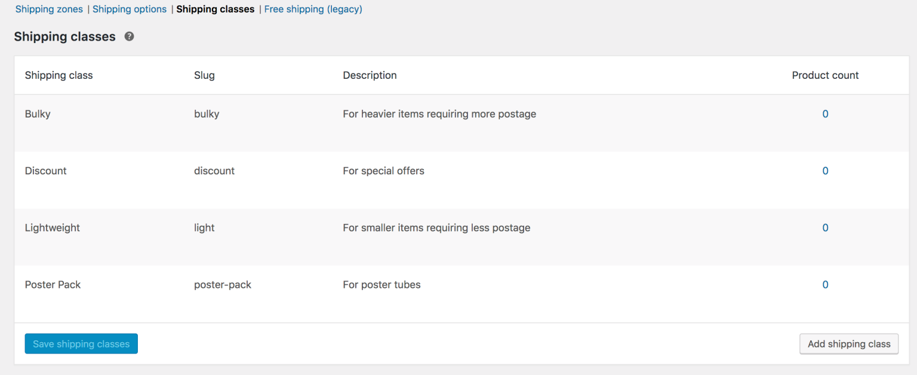The width and height of the screenshot is (917, 375).
Task: Click the 'For poster tubes' description
Action: pos(381,285)
